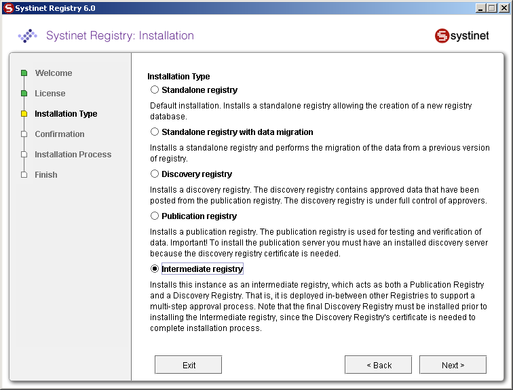
Task: Click the empty Installation Process step marker
Action: point(24,154)
